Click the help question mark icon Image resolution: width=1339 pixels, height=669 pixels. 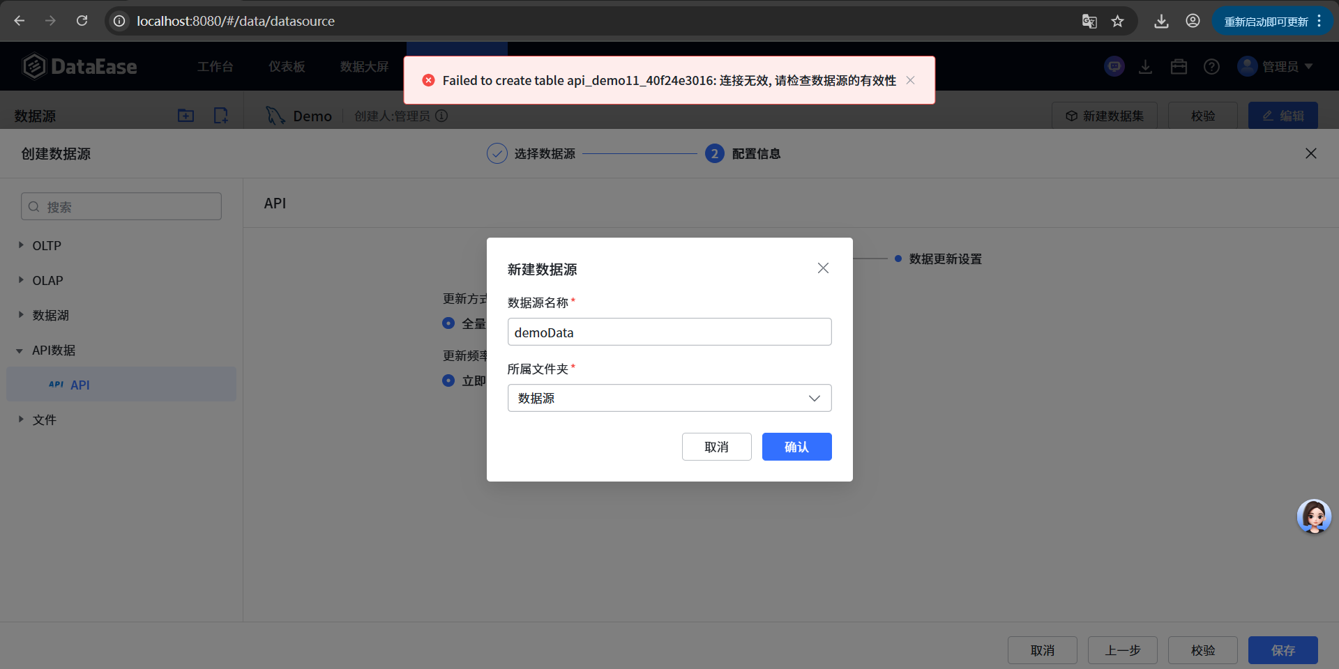click(1211, 67)
